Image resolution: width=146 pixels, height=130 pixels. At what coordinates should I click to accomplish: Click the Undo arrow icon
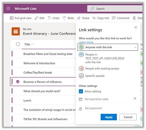49,18
